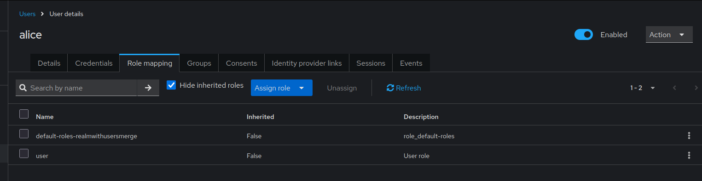Go to next page arrow
The image size is (702, 181).
coord(696,88)
